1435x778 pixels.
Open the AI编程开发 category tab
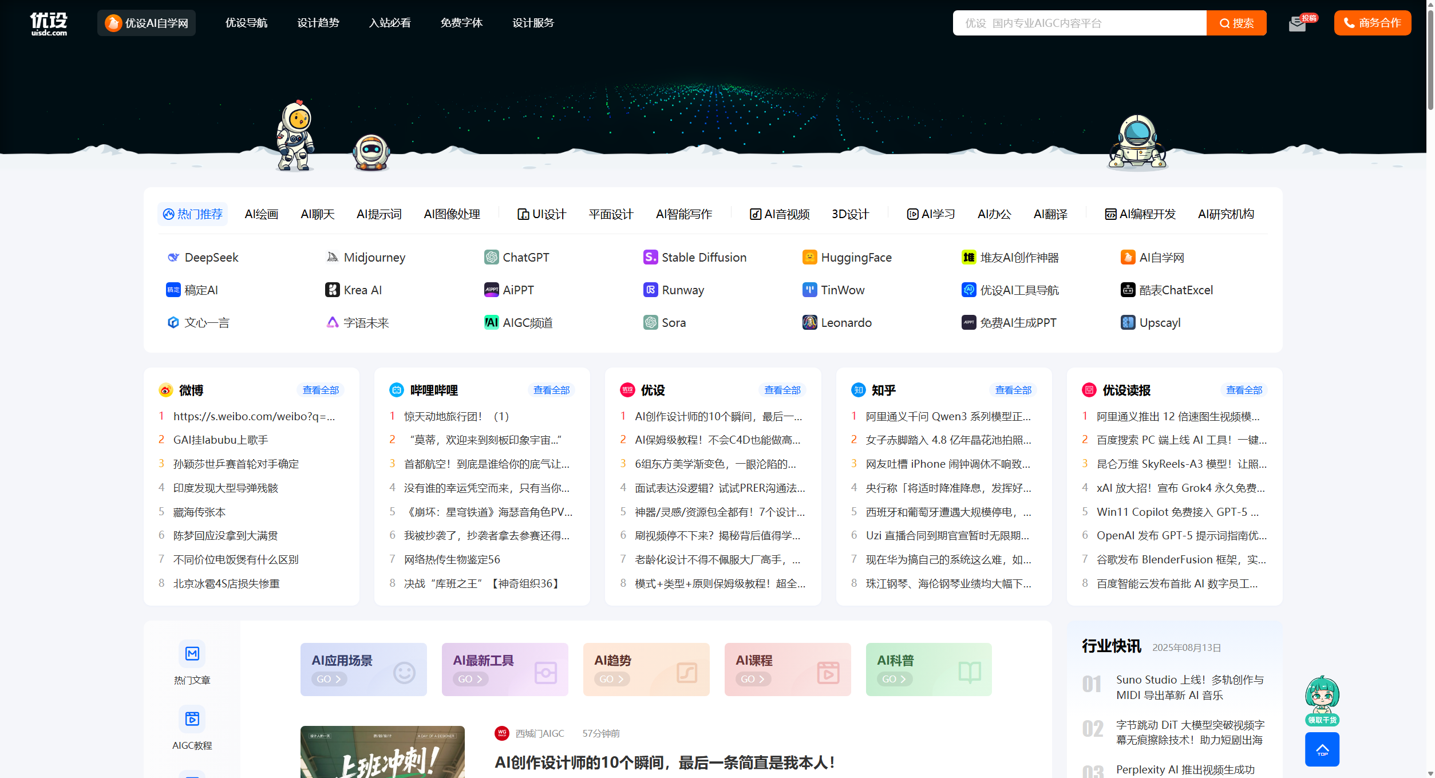pos(1140,215)
